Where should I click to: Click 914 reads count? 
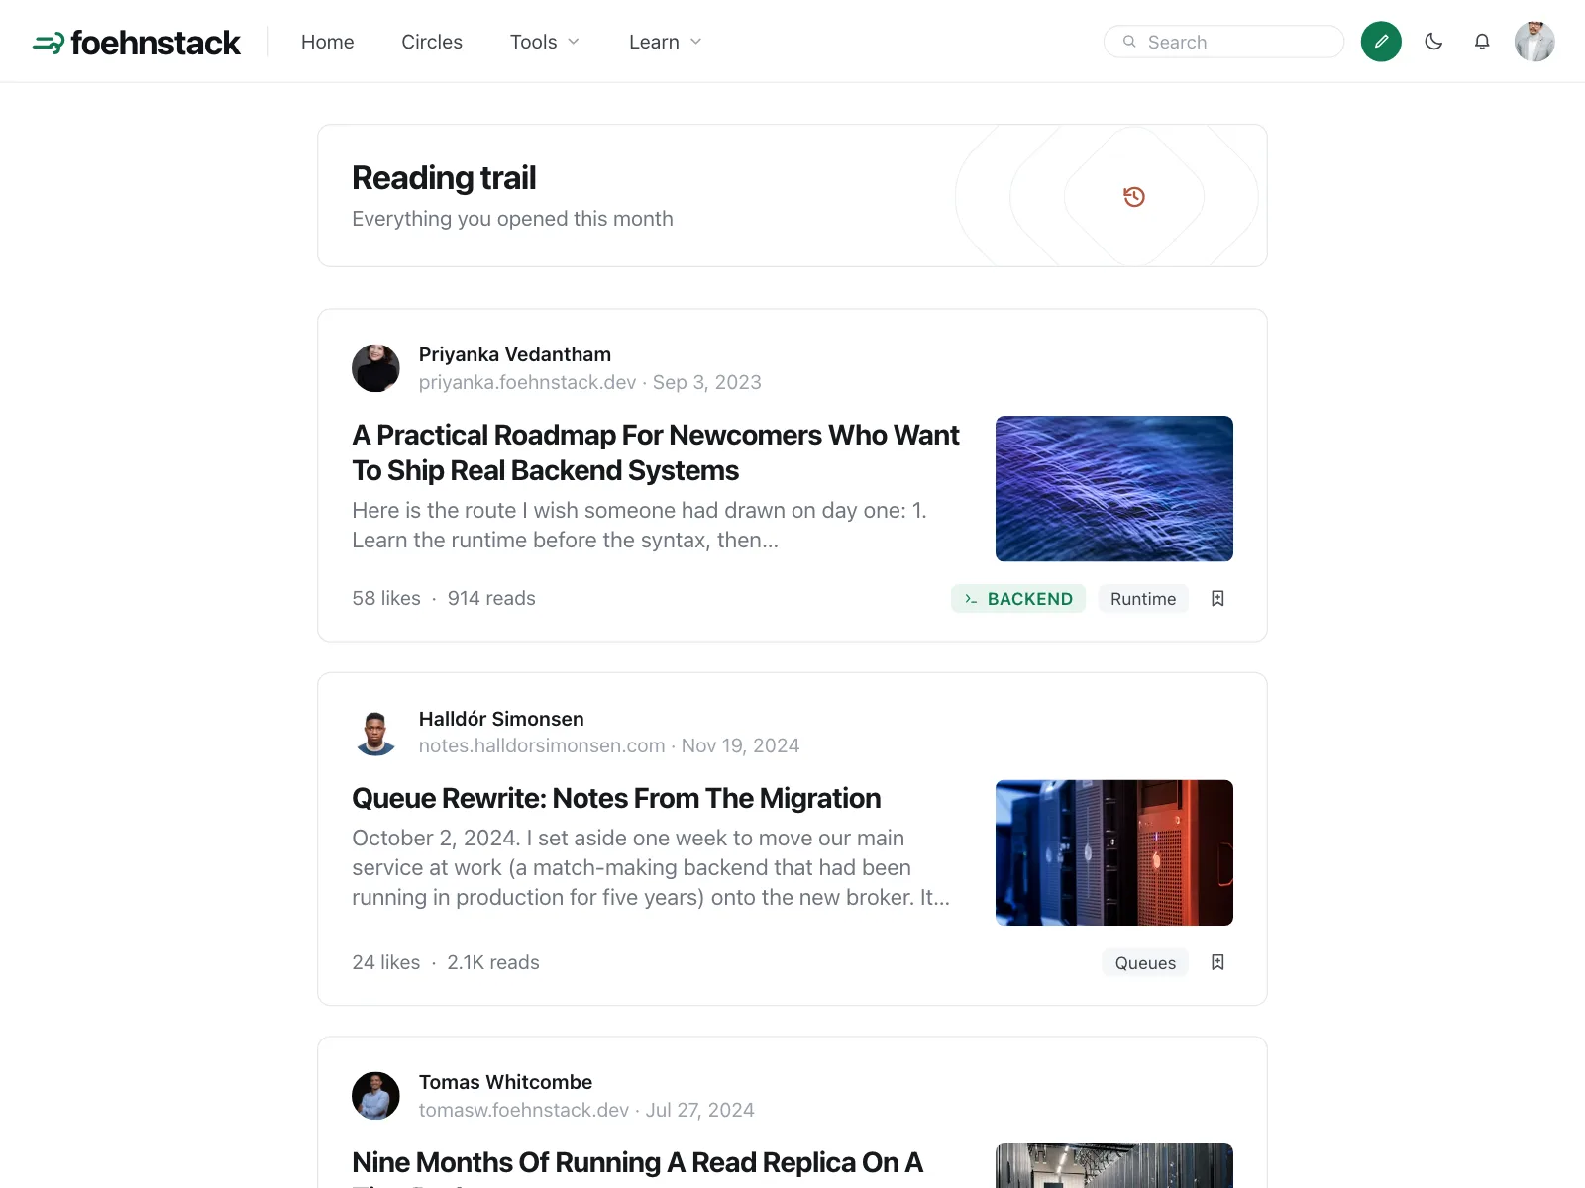click(x=491, y=598)
